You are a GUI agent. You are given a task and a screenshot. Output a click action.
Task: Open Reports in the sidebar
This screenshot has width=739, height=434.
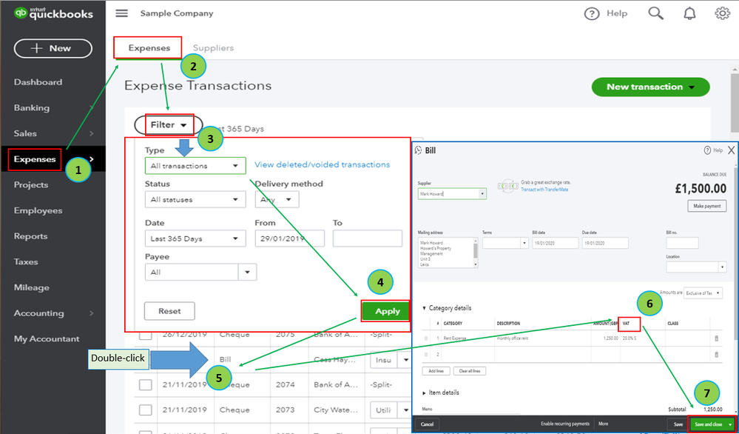(30, 236)
